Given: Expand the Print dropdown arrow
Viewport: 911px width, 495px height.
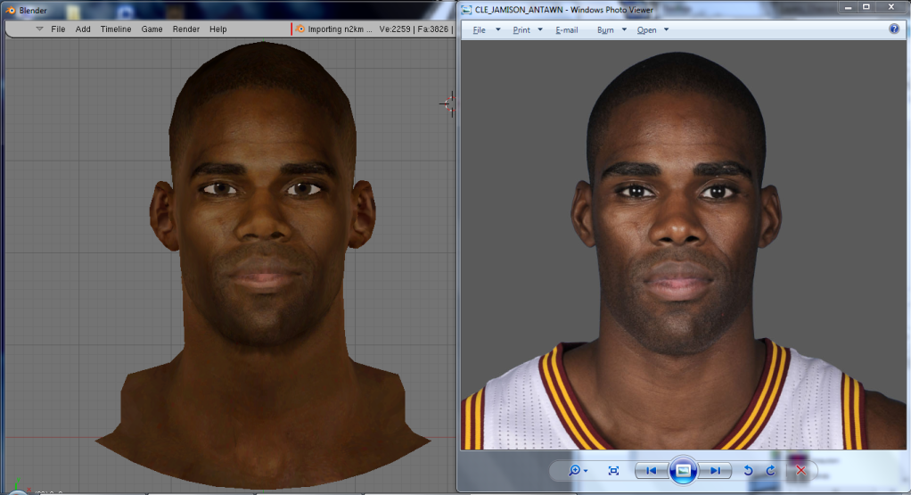Looking at the screenshot, I should 540,29.
